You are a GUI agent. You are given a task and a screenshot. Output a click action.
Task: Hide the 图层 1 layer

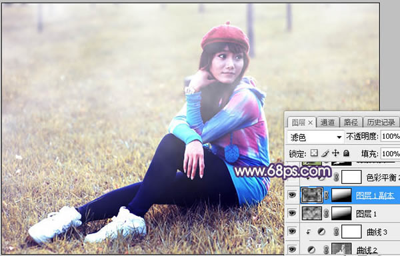(292, 213)
